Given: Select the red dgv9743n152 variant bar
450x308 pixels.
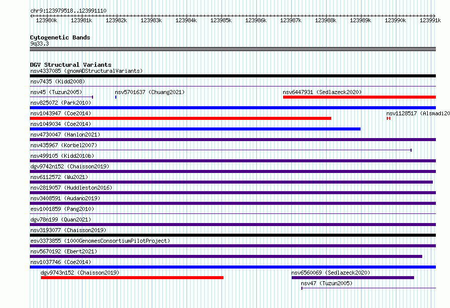Looking at the screenshot, I should 132,278.
